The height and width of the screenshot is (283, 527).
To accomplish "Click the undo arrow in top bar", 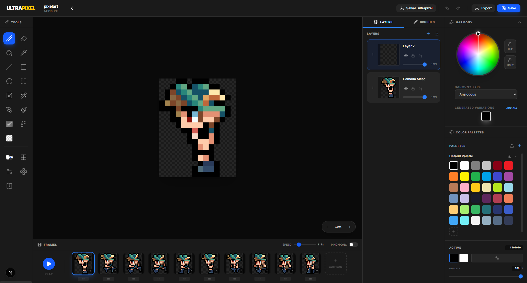I will tap(447, 8).
